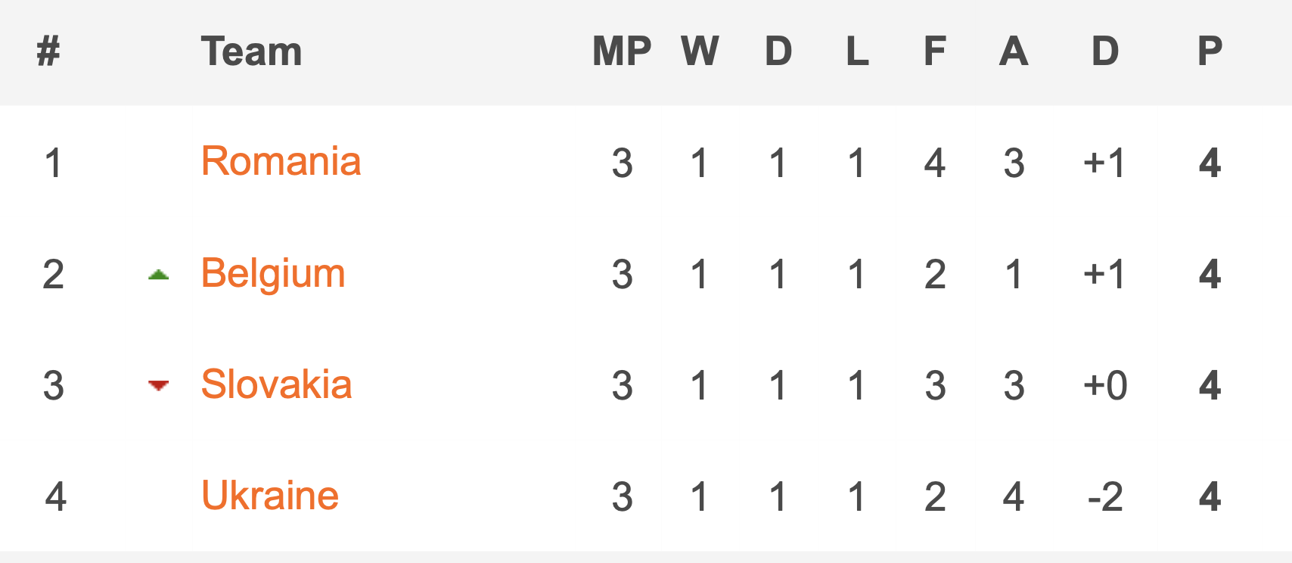The height and width of the screenshot is (563, 1292).
Task: Open the Slovakia team link
Action: 276,384
